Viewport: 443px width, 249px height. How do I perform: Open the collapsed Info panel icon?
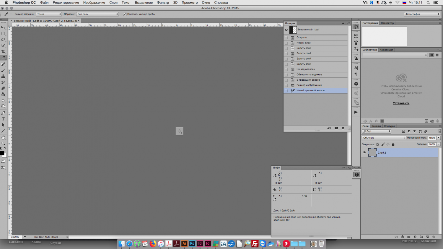pos(356,175)
